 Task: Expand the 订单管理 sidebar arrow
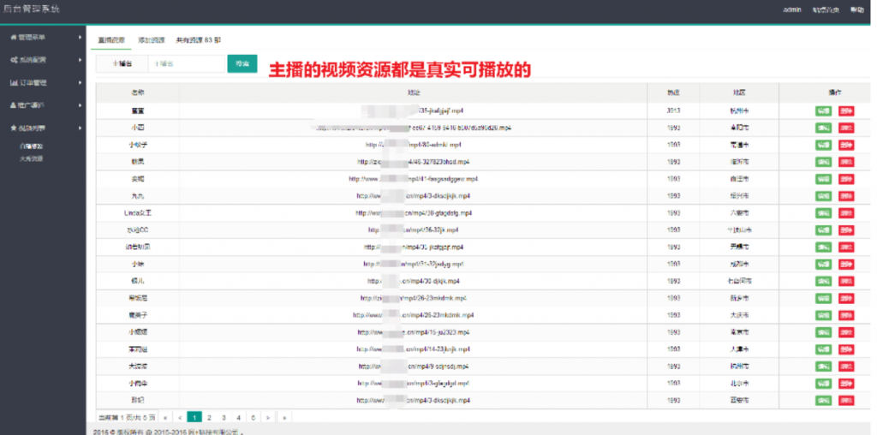(x=81, y=83)
